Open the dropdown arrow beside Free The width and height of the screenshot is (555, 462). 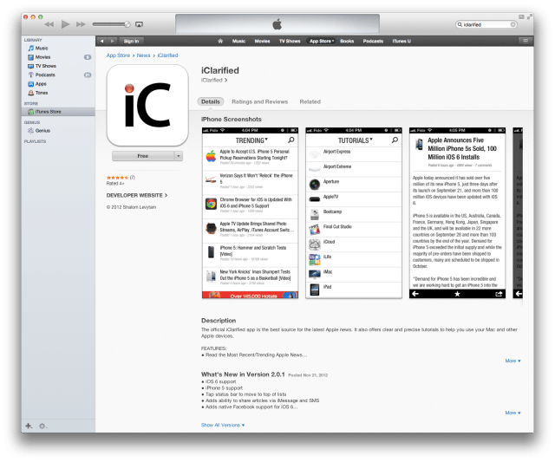pos(179,156)
